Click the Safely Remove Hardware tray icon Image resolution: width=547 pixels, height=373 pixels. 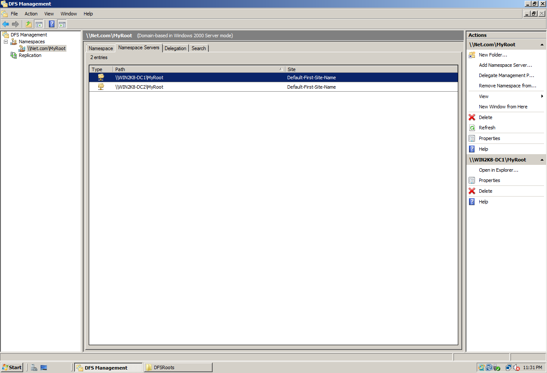[x=497, y=367]
